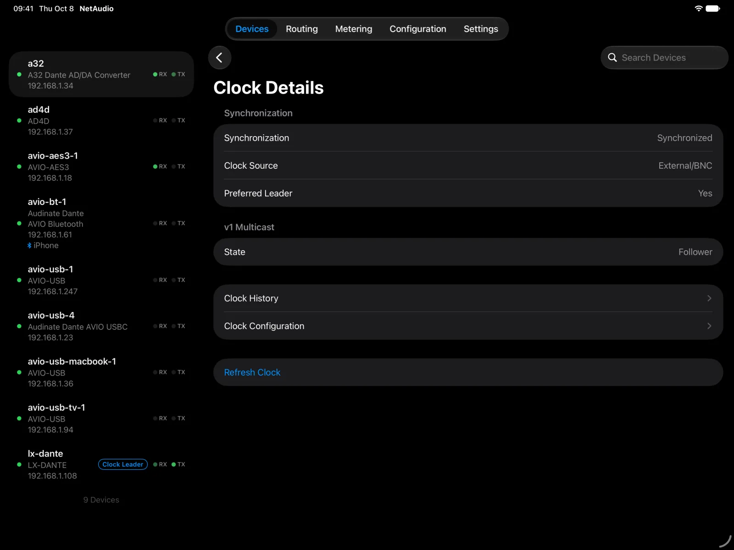Click the avio-usb-tv-1 RX indicator
Viewport: 734px width, 550px height.
pos(160,418)
